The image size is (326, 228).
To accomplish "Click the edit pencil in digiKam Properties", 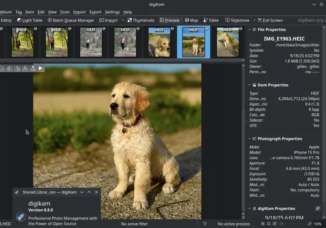I will coord(318,208).
